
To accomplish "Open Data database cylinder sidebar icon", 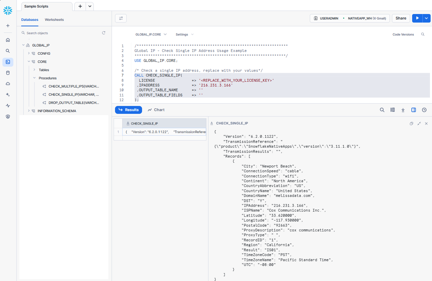I will (x=8, y=73).
